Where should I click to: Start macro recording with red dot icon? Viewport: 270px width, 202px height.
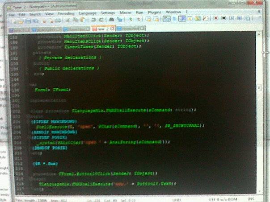(216, 18)
